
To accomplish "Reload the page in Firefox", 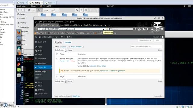I will [107, 29].
